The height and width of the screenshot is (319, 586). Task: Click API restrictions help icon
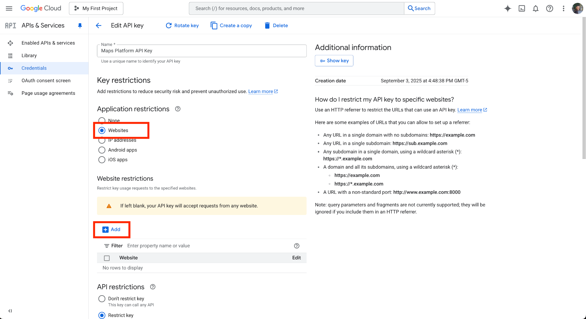click(153, 287)
